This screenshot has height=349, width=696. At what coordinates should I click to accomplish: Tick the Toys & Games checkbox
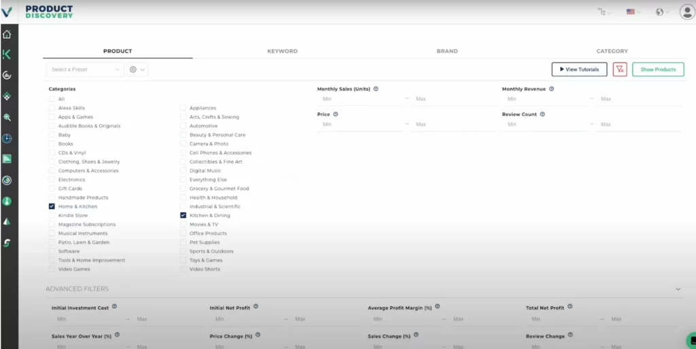tap(184, 260)
